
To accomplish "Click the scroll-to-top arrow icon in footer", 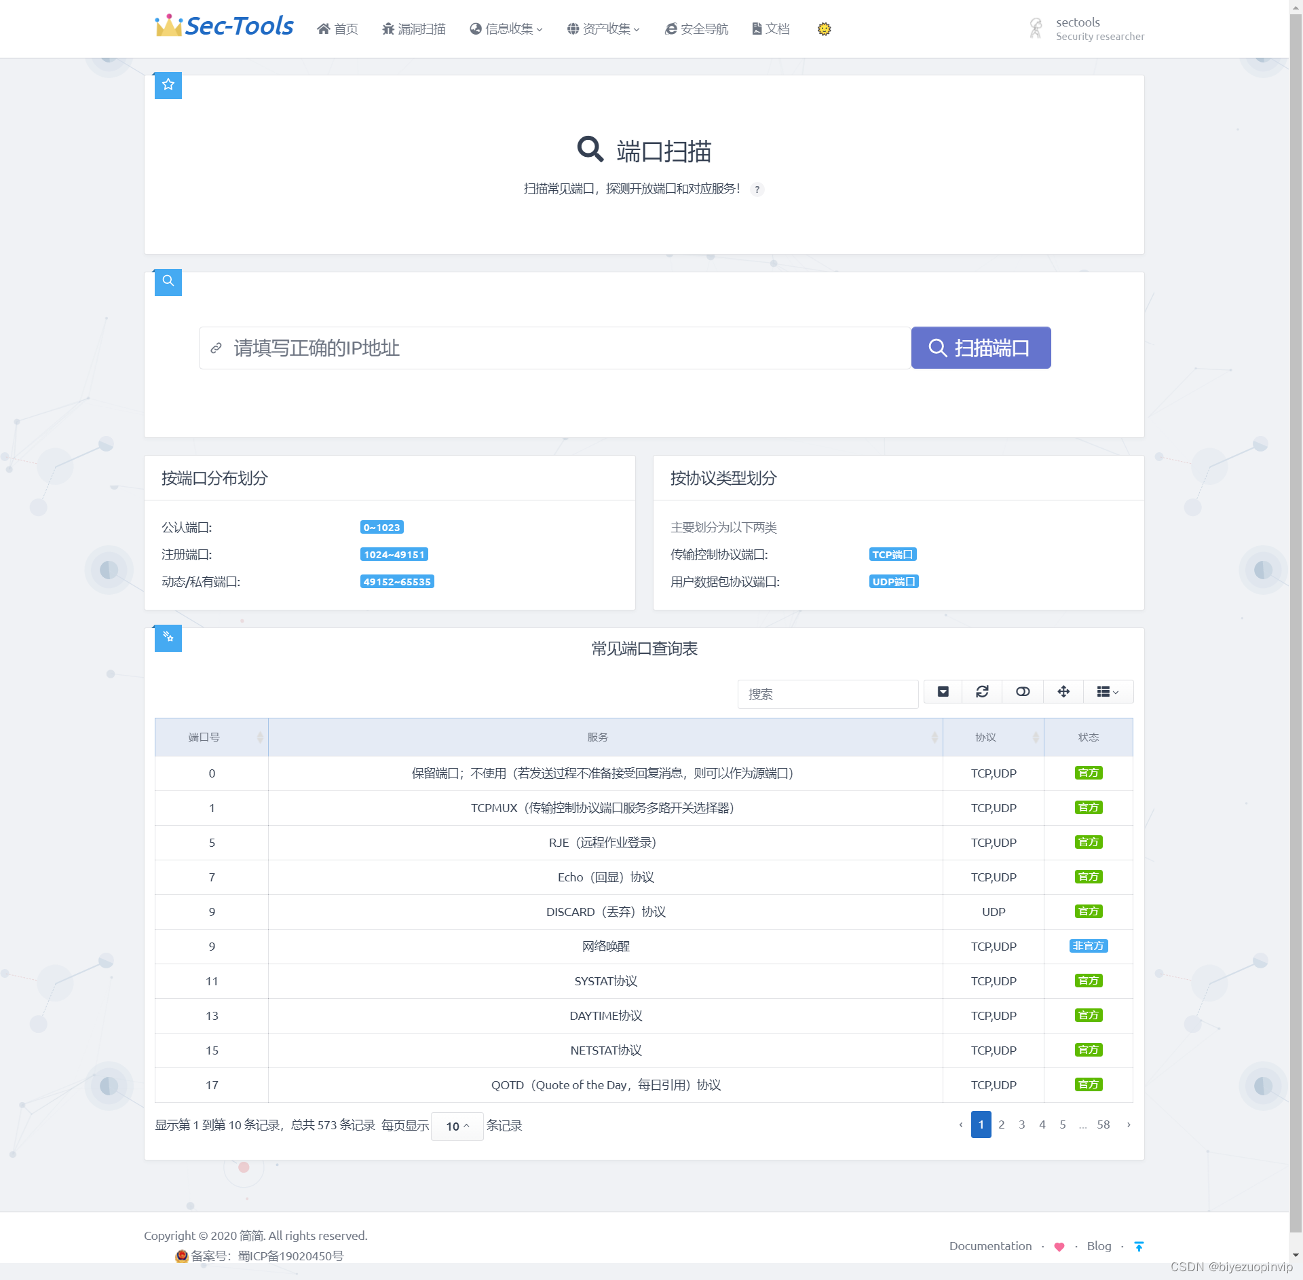I will [1139, 1246].
